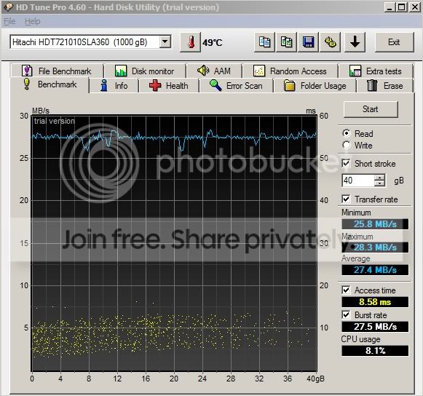Switch to the Health tab
This screenshot has width=423, height=396.
coord(169,86)
